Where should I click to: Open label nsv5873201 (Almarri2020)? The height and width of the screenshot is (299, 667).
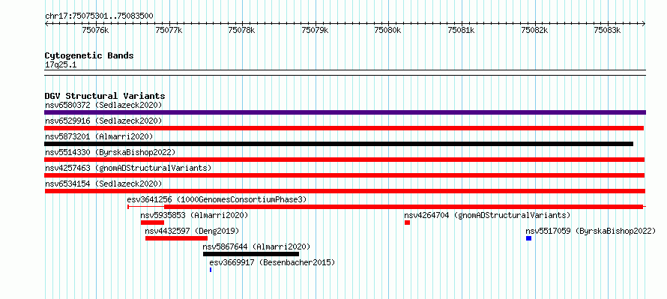(99, 136)
